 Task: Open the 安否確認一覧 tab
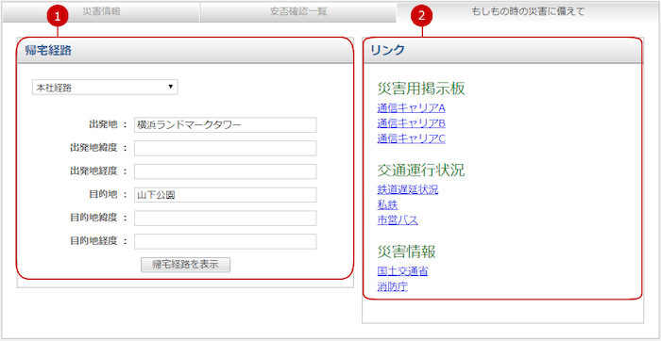[x=298, y=11]
